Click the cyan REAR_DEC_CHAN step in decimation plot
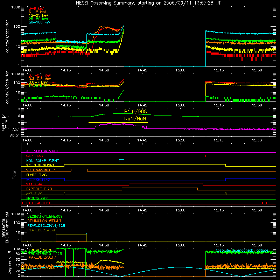 (71, 233)
